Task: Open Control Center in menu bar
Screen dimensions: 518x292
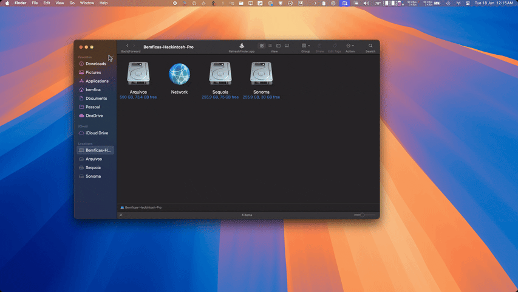Action: (x=468, y=3)
